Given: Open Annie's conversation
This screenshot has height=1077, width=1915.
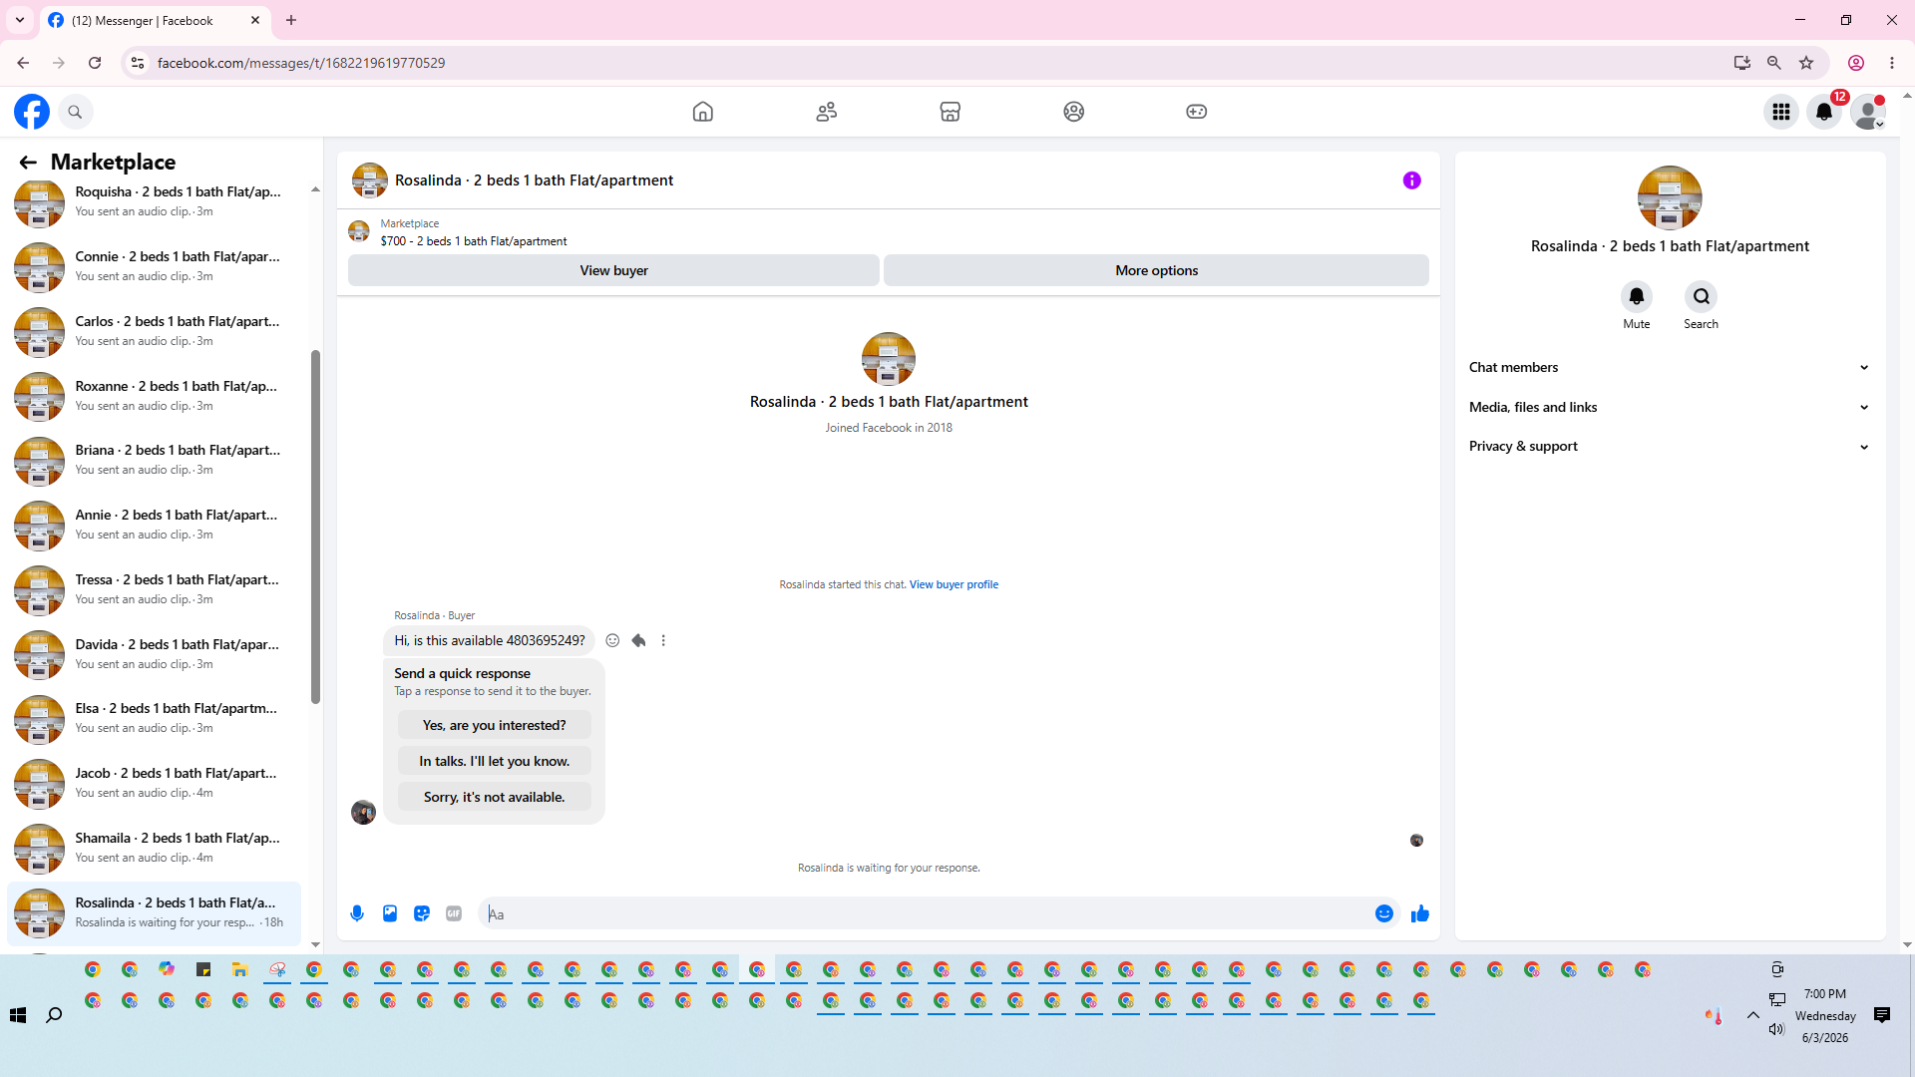Looking at the screenshot, I should tap(155, 525).
